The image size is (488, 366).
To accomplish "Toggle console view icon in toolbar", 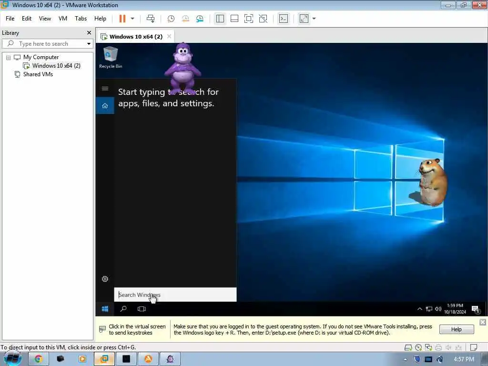I will pyautogui.click(x=283, y=19).
